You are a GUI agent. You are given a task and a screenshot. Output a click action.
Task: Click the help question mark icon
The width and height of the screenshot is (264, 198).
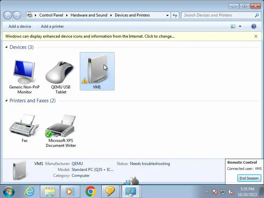coord(253,26)
